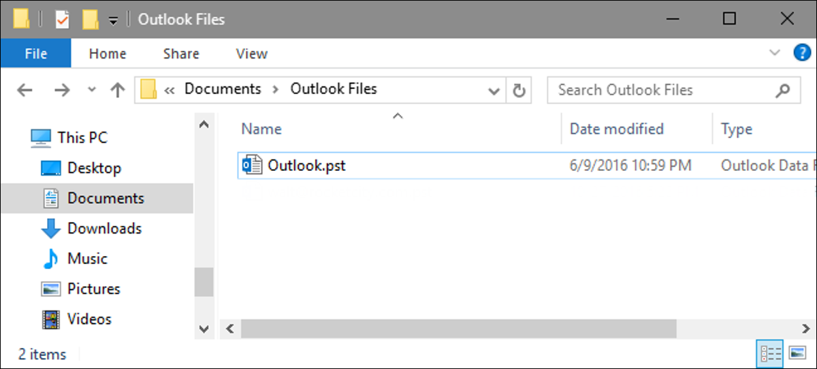Click Documents in the address path

223,89
